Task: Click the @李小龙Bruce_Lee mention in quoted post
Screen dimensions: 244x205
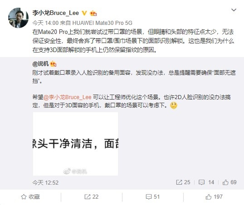Action: (x=67, y=97)
